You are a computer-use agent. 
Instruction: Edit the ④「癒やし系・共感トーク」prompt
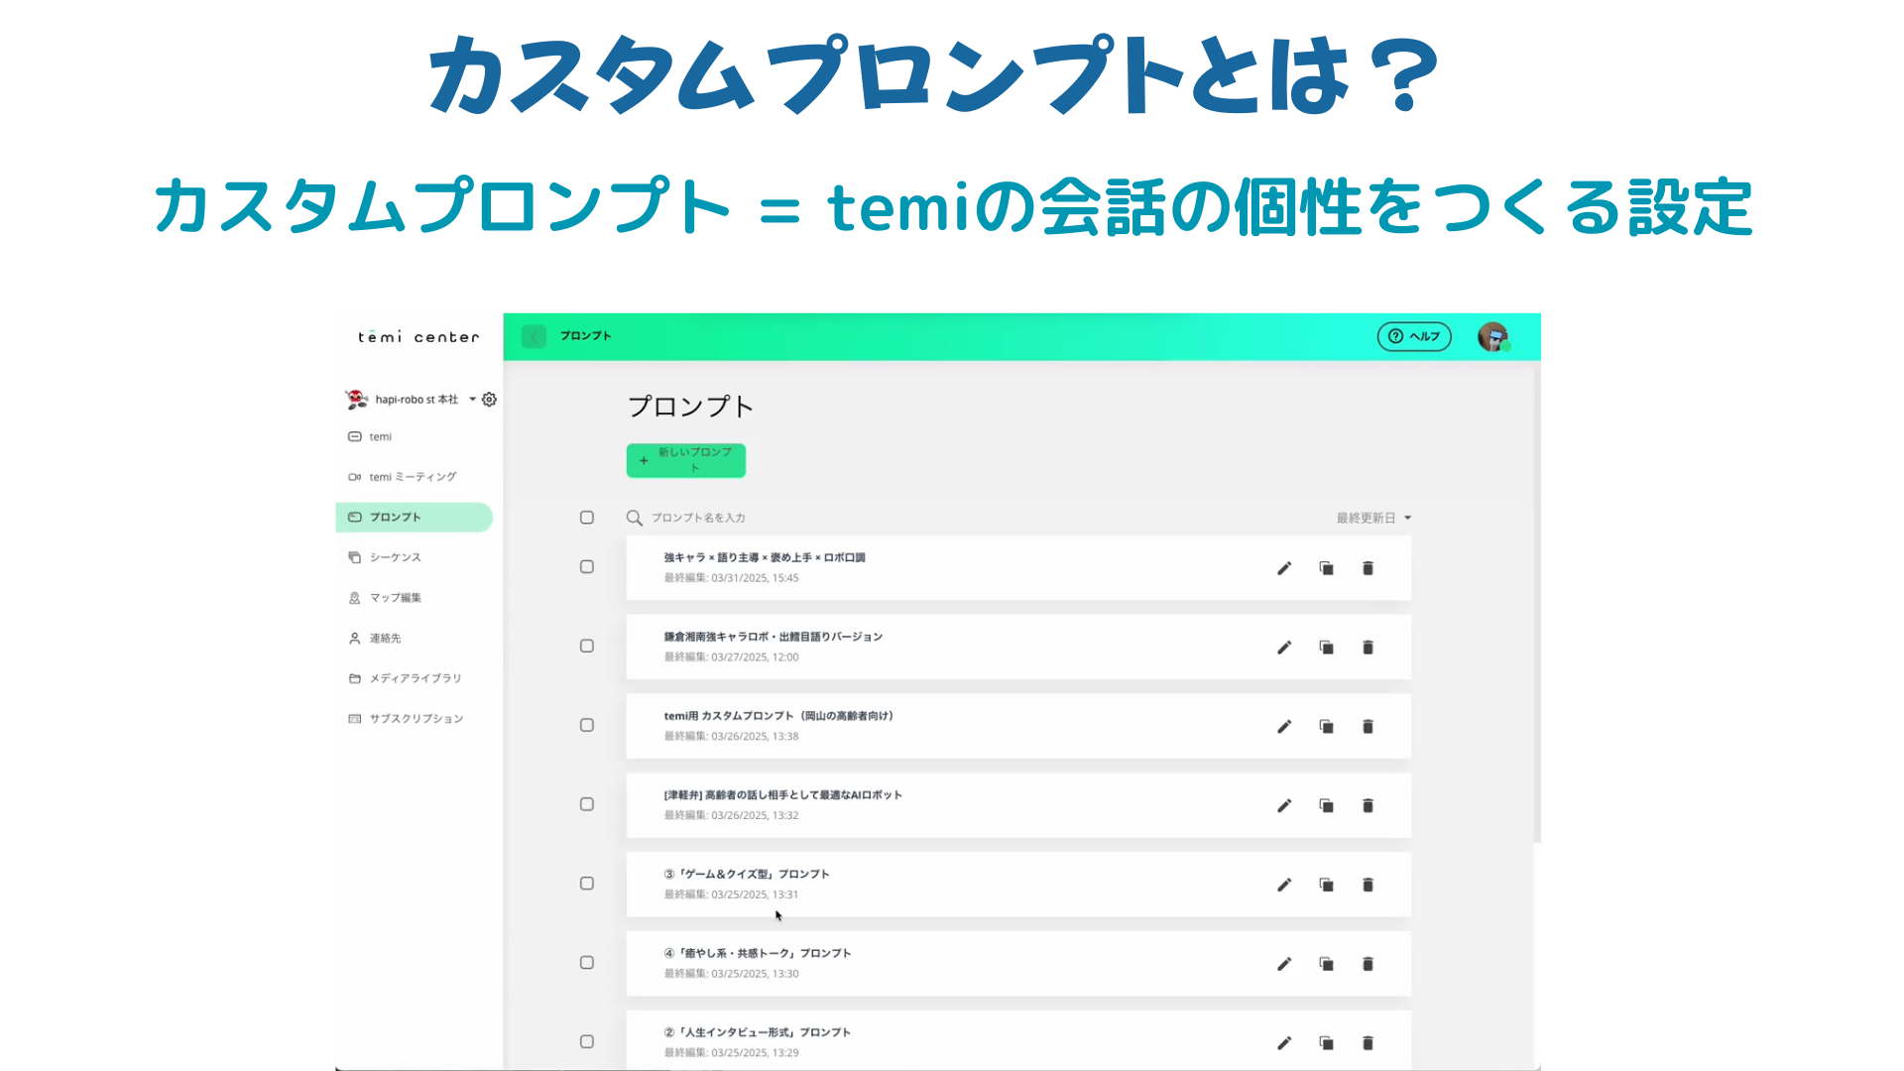1284,964
